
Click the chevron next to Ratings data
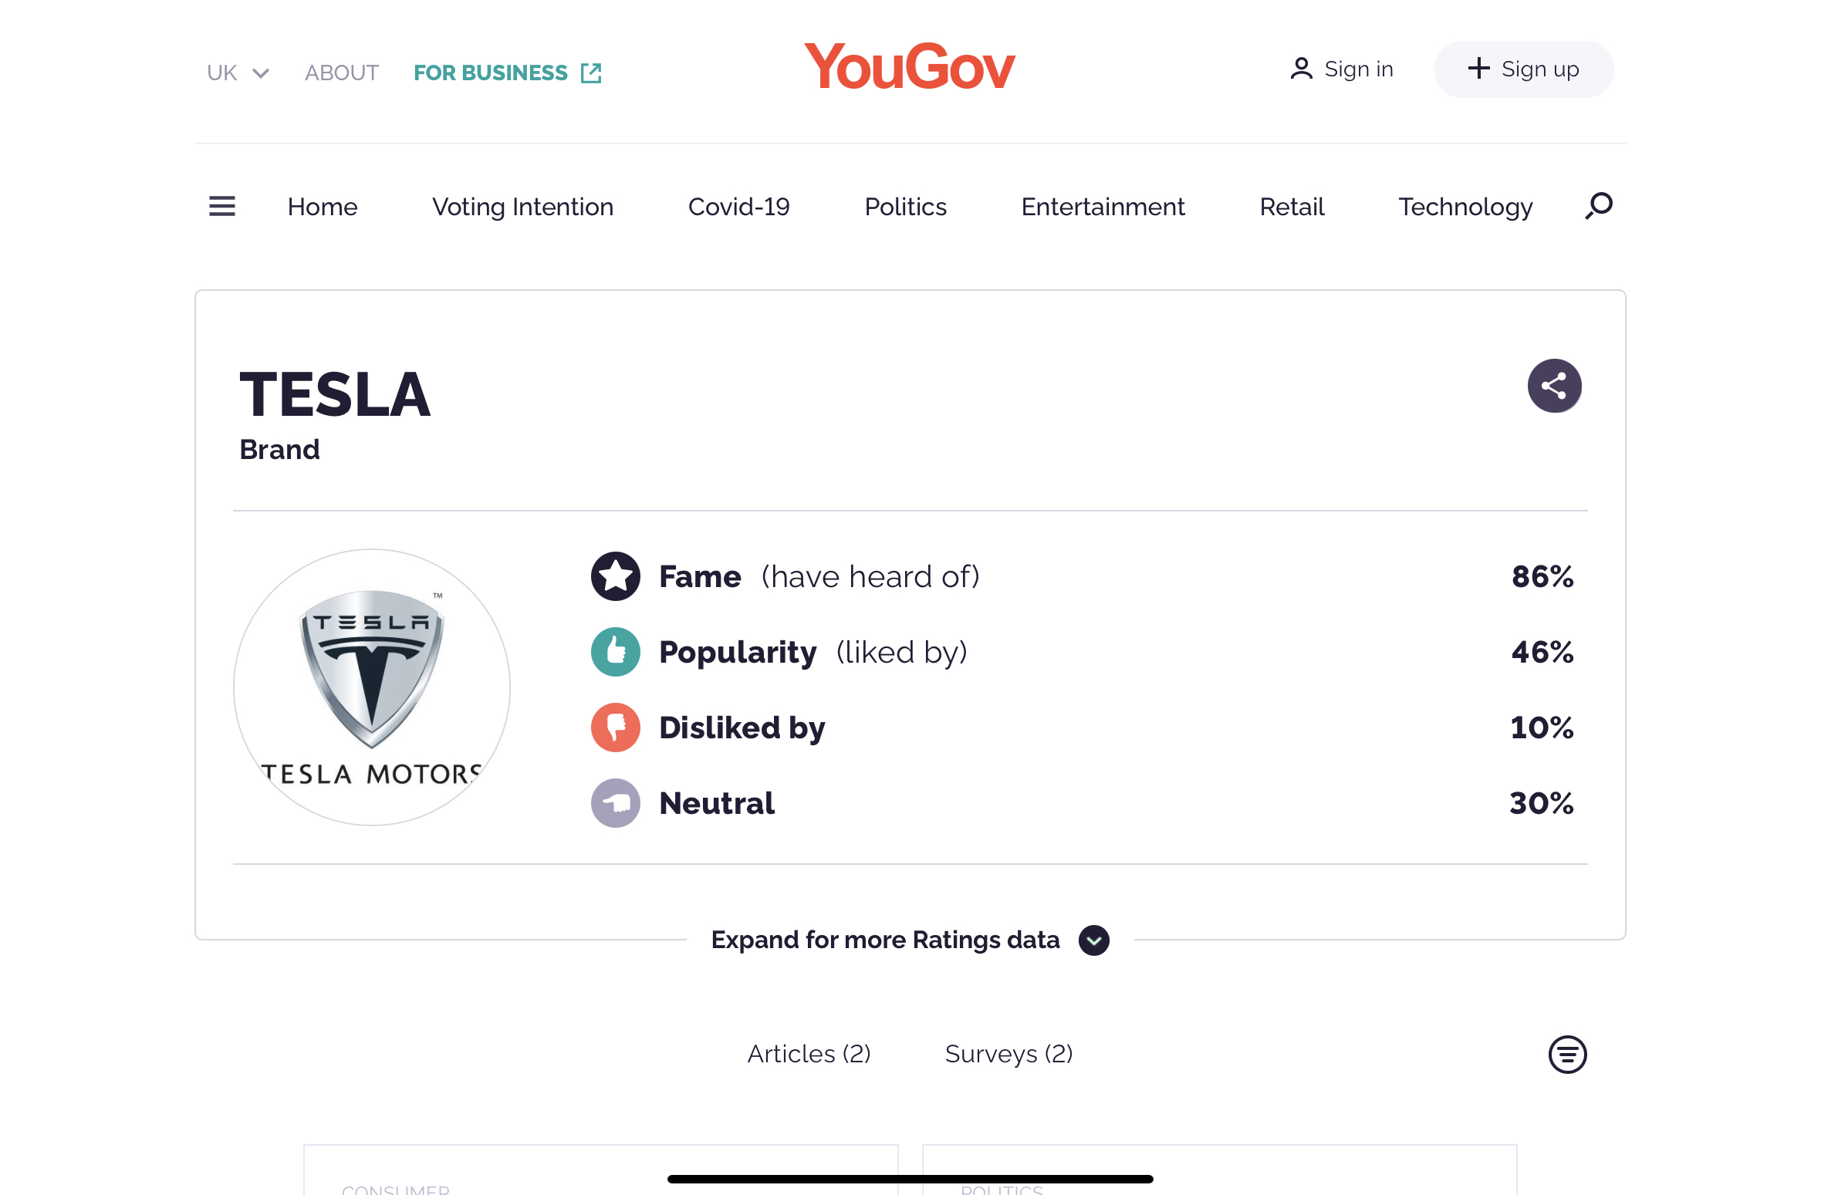coord(1093,940)
